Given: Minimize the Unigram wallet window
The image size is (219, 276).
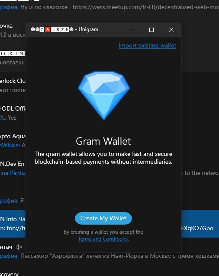Looking at the screenshot, I should (132, 30).
